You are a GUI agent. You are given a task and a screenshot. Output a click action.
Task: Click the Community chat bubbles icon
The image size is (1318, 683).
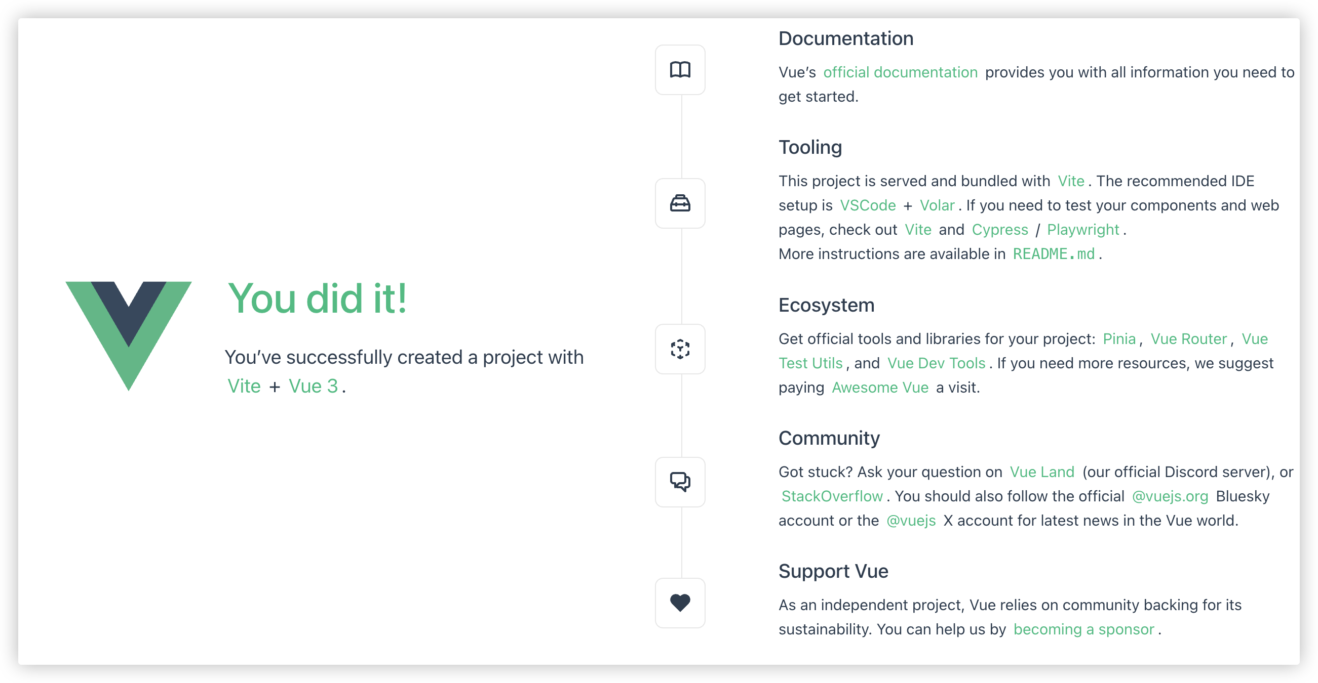(x=680, y=482)
